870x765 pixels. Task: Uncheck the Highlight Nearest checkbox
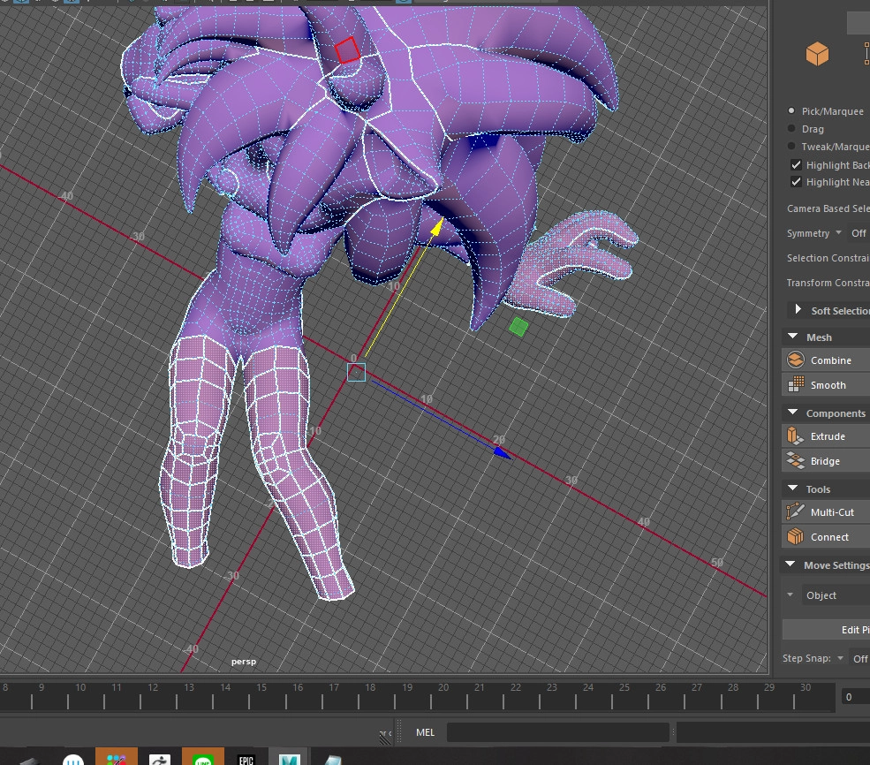(796, 182)
